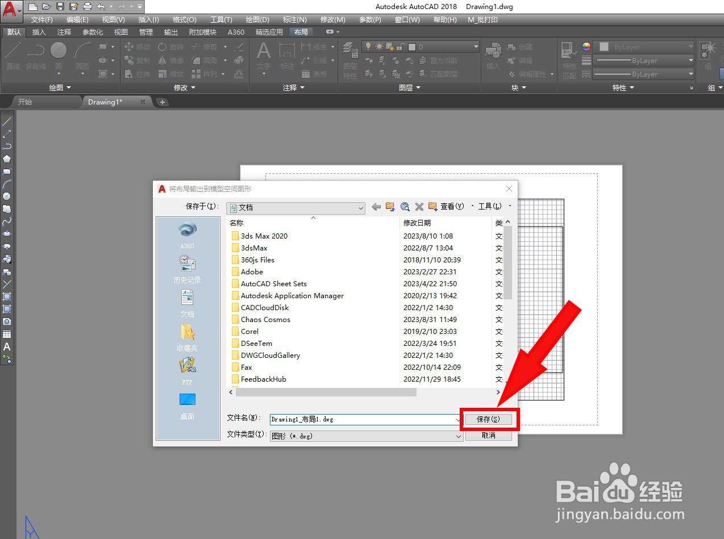Open 收藏夹 (Favorites) in the dialog sidebar
Viewport: 724px width, 539px height.
[x=188, y=338]
